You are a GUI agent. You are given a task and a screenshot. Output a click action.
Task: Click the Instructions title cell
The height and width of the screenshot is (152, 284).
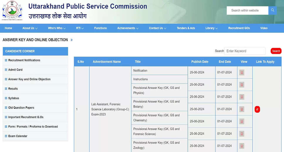159,79
